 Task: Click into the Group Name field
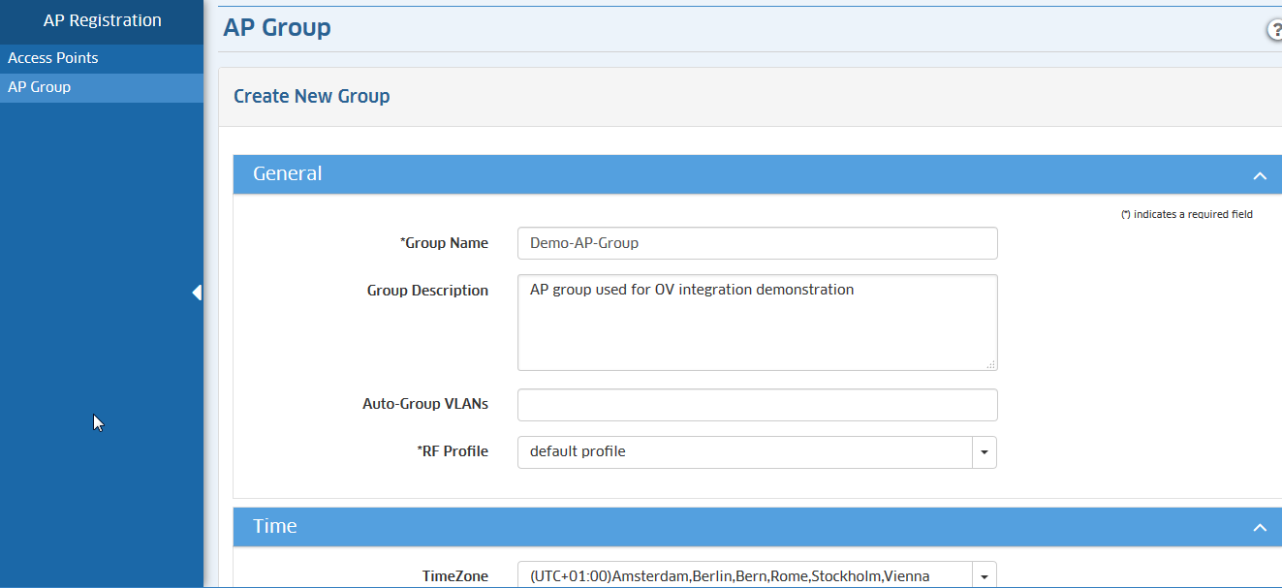click(757, 243)
